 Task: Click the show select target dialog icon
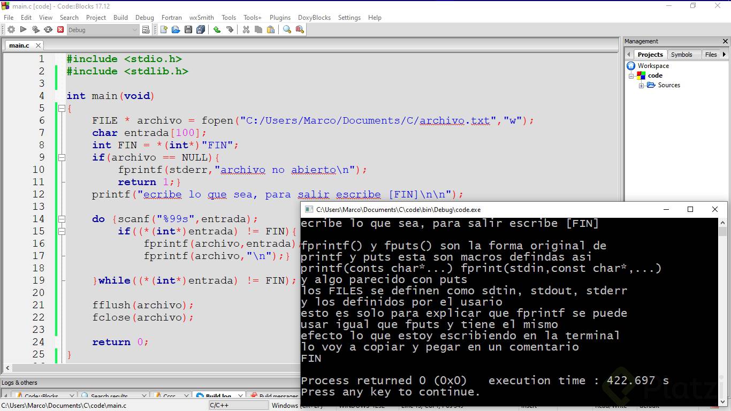tap(146, 30)
